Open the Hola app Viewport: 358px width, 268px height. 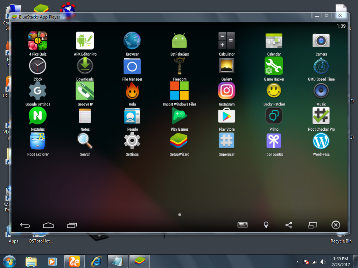pos(132,91)
